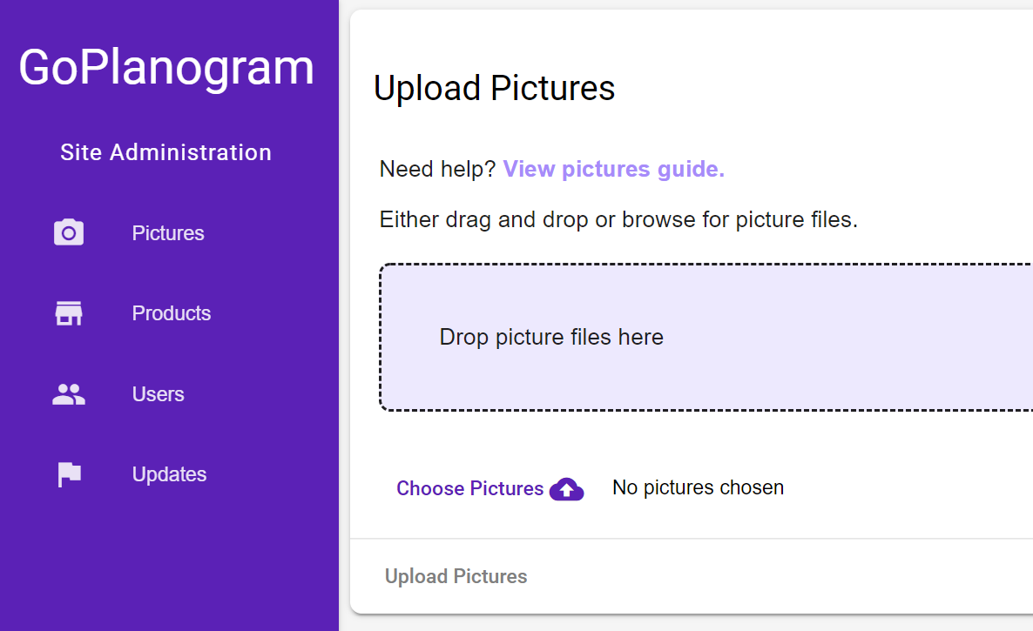Viewport: 1033px width, 631px height.
Task: Click the drag and drop instruction text
Action: click(x=618, y=220)
